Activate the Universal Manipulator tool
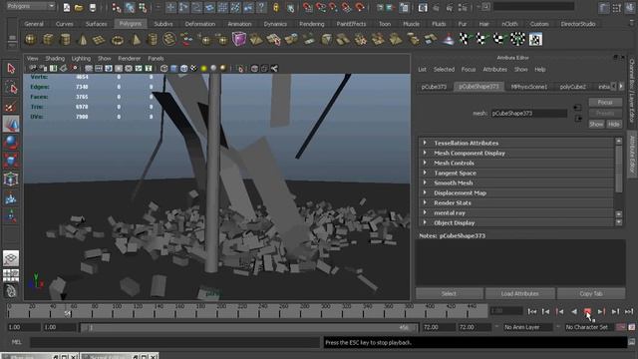The width and height of the screenshot is (638, 359). [11, 179]
